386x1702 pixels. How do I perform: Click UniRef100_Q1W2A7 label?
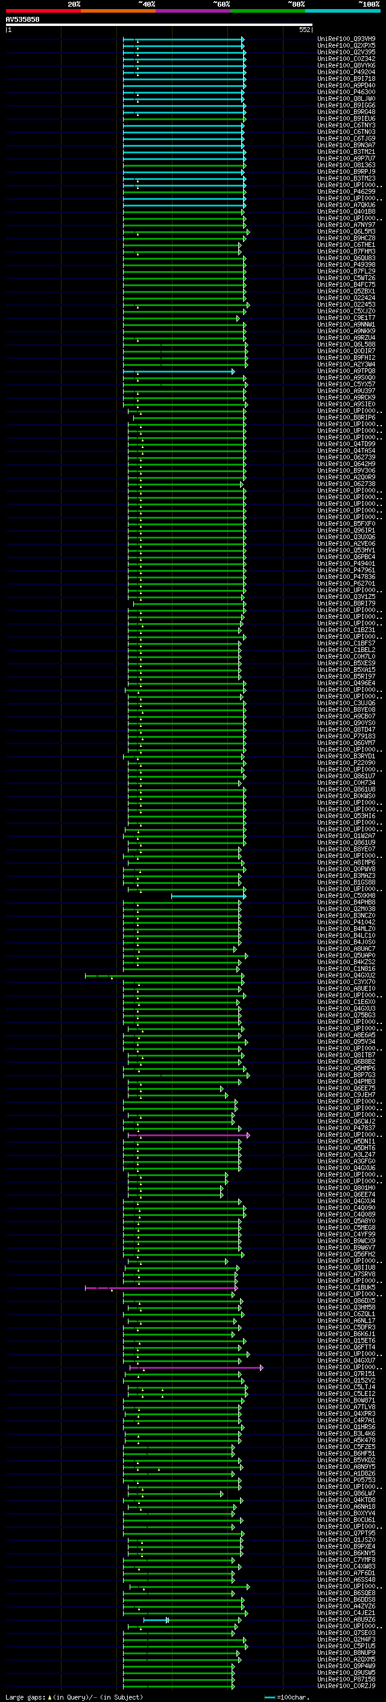[346, 836]
